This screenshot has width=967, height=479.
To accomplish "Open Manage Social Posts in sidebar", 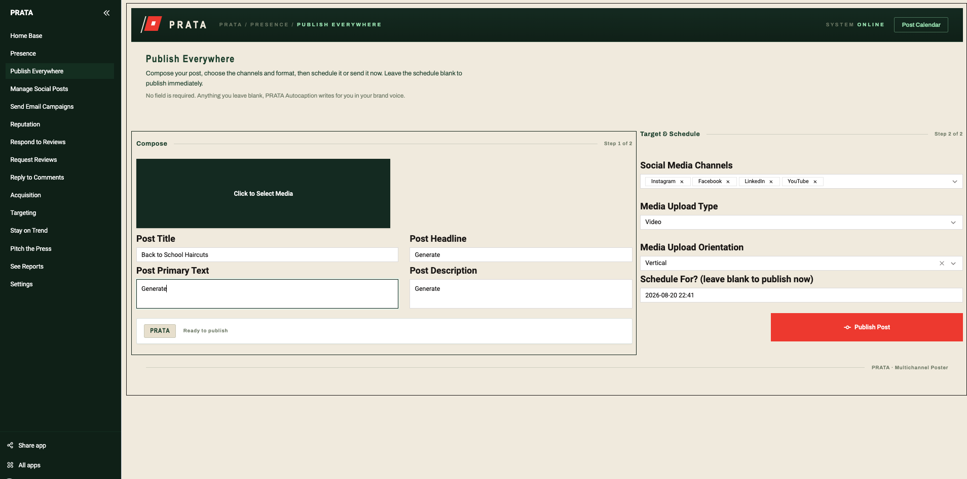I will (39, 89).
